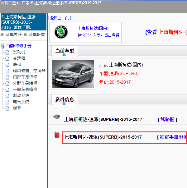Open the 线路图 link
The height and width of the screenshot is (188, 187).
pos(167,119)
